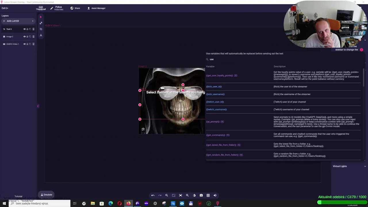Insert the {{kick_username}} variable
Screen dimensions: 368x207
tap(215, 94)
